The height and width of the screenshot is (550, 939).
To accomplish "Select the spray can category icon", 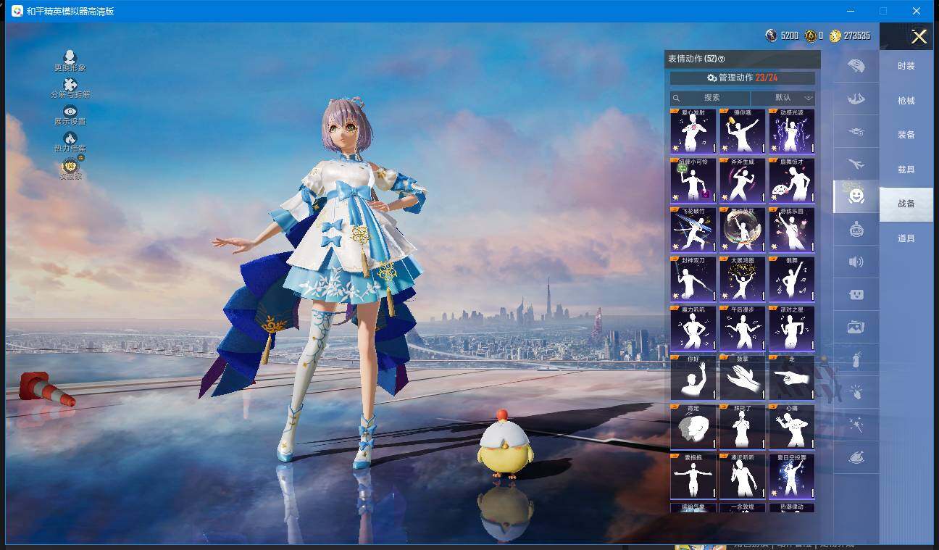I will tap(856, 359).
